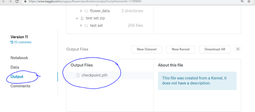Expand the test set folder chevron

pyautogui.click(x=81, y=26)
